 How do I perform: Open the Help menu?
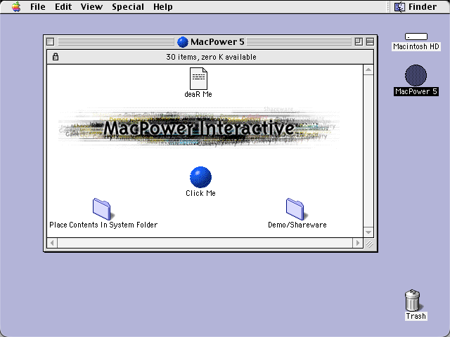tap(162, 6)
